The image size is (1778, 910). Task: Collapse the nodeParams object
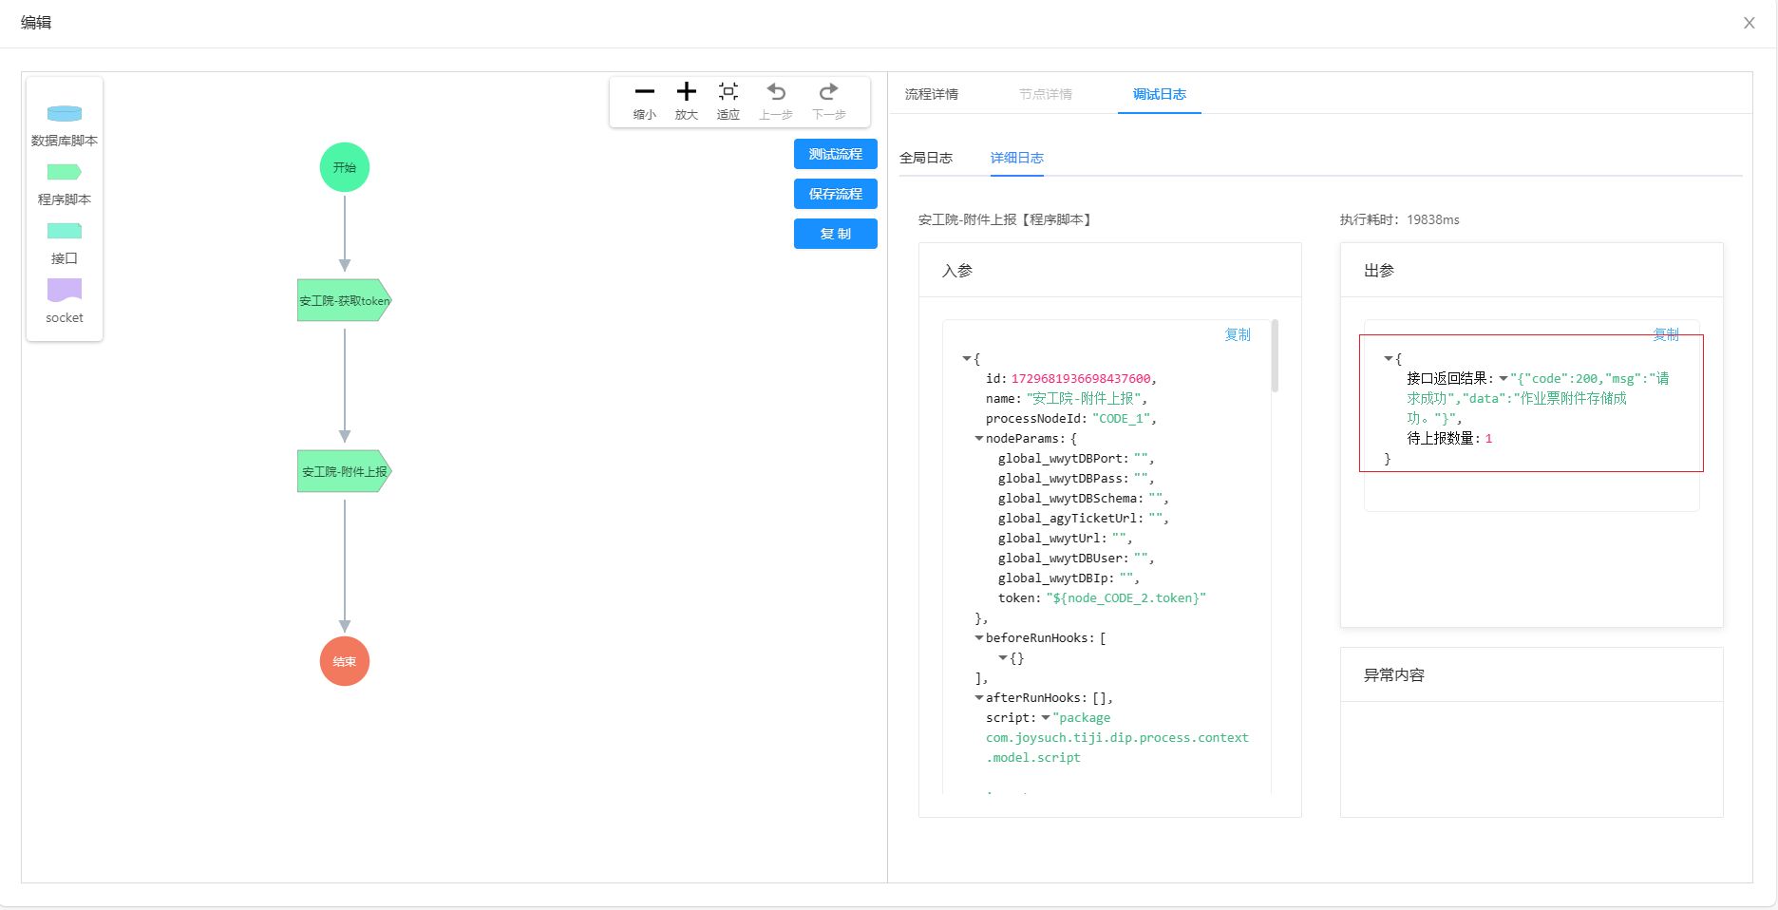point(979,439)
